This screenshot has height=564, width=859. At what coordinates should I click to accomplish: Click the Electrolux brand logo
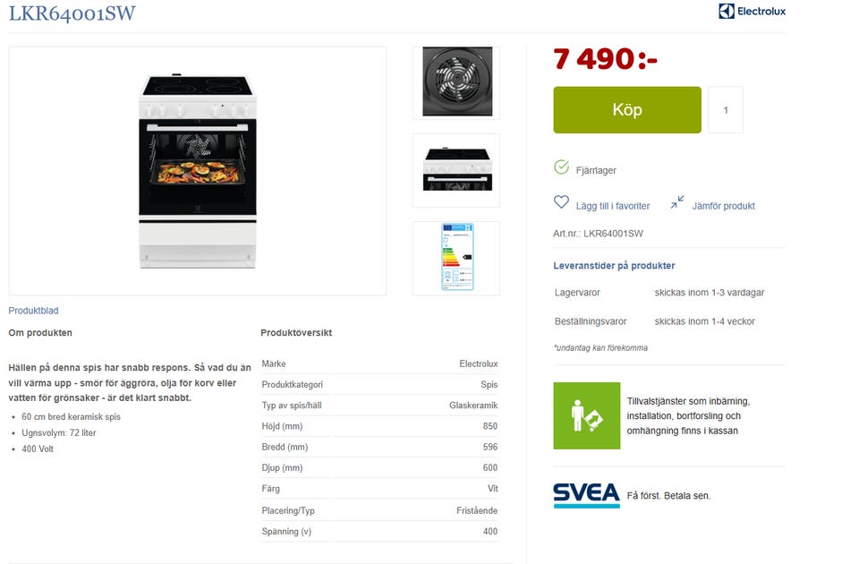pyautogui.click(x=752, y=11)
